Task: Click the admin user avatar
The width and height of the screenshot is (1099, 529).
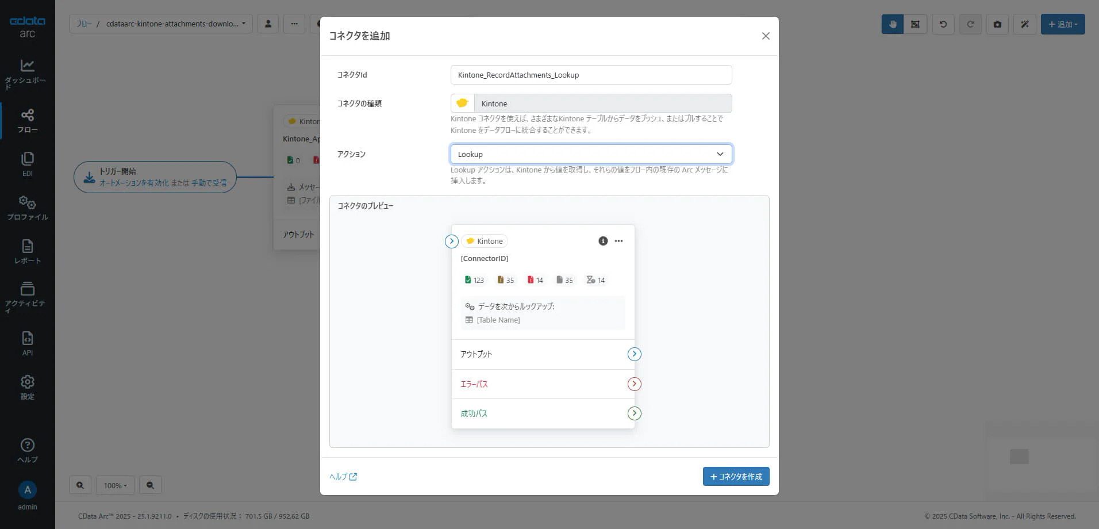Action: tap(27, 490)
